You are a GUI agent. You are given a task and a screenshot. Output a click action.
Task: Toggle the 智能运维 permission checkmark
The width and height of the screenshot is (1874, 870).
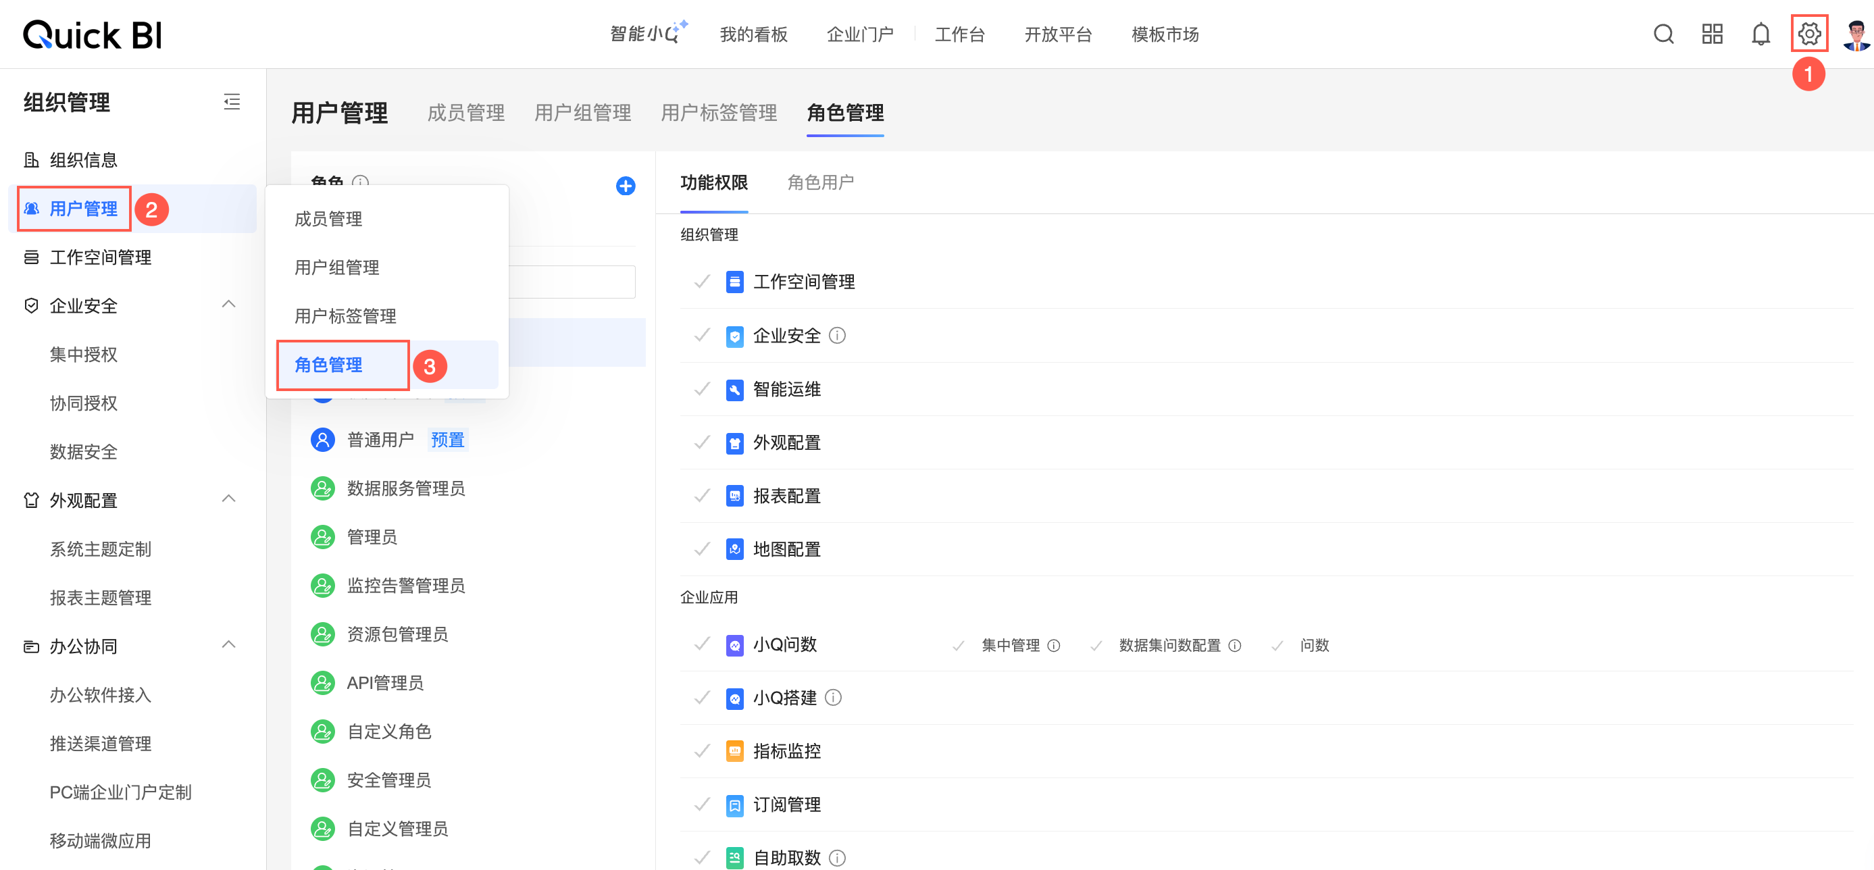point(702,389)
